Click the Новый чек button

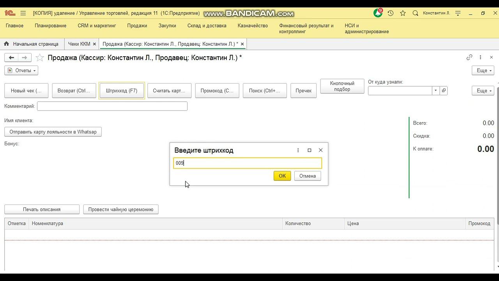tap(26, 91)
